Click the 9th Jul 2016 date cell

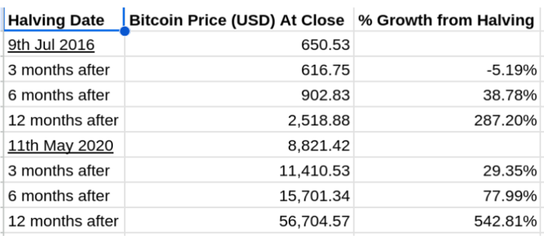pos(51,44)
